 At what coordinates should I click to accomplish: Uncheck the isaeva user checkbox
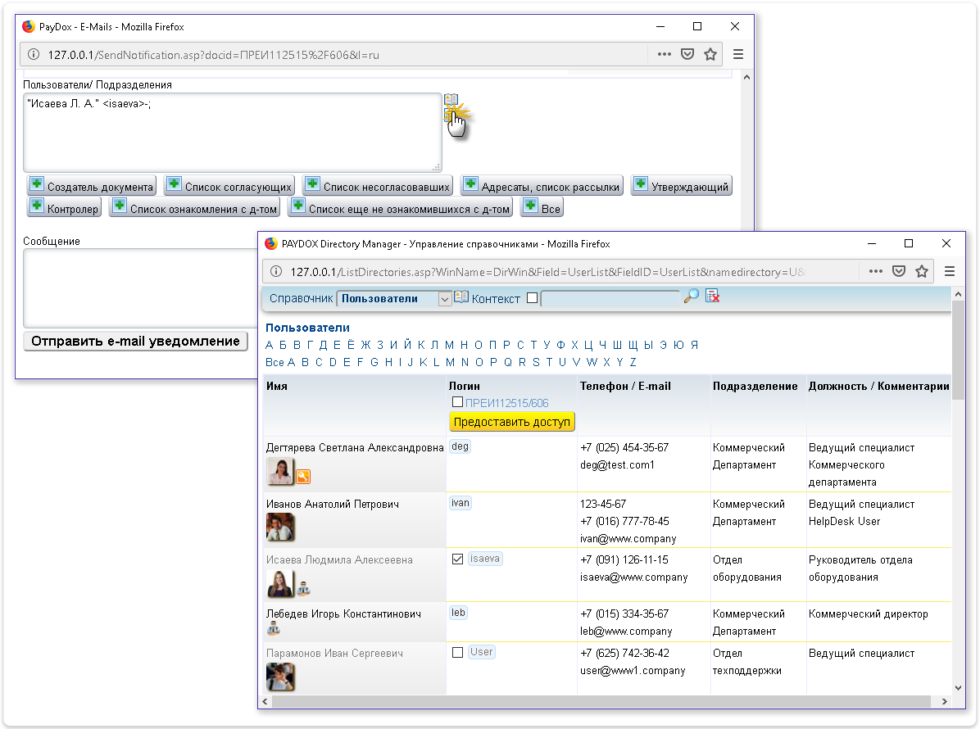(x=458, y=559)
